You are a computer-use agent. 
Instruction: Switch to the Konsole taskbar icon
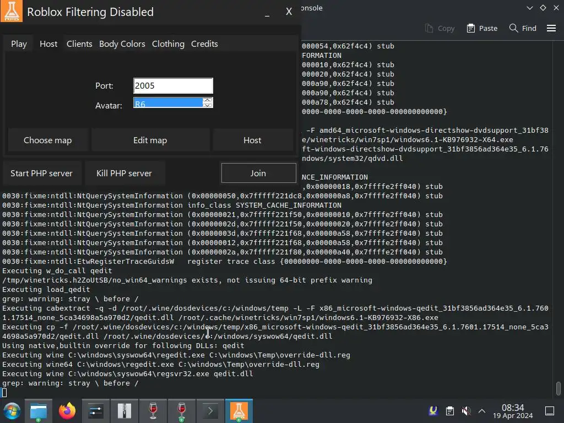pyautogui.click(x=210, y=411)
